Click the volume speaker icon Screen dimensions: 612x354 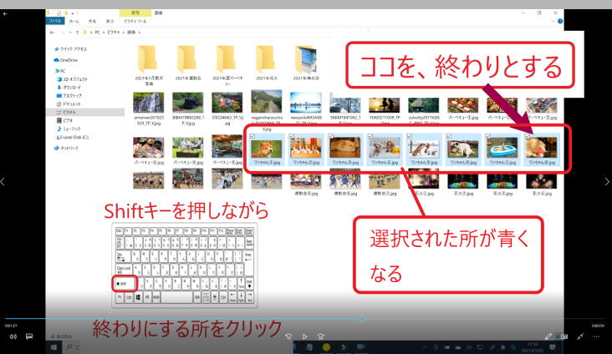(13, 336)
